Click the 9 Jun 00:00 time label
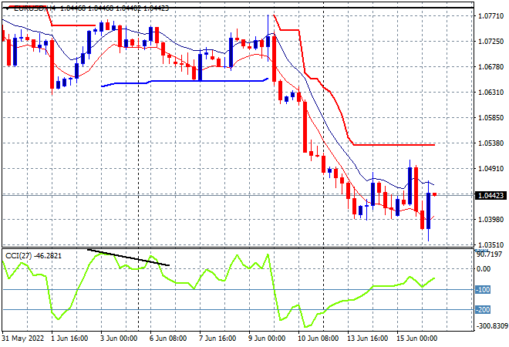Screen dimensions: 509x347 coord(267,339)
